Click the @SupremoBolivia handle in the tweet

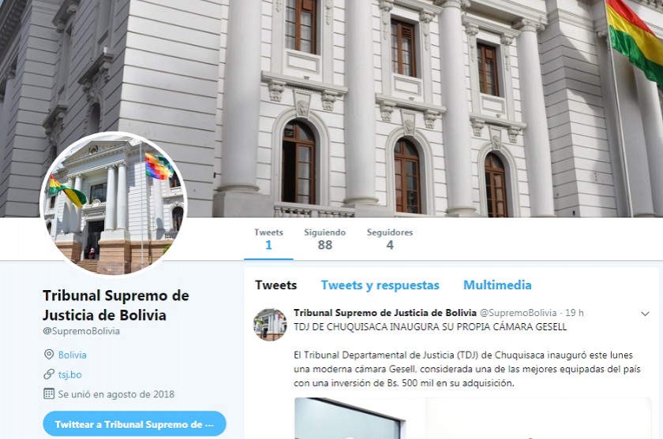(518, 313)
